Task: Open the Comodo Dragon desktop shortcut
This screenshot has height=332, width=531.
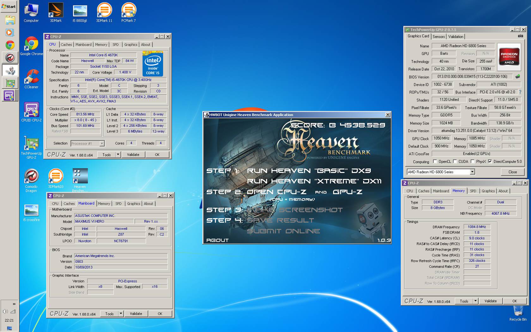Action: [x=31, y=181]
